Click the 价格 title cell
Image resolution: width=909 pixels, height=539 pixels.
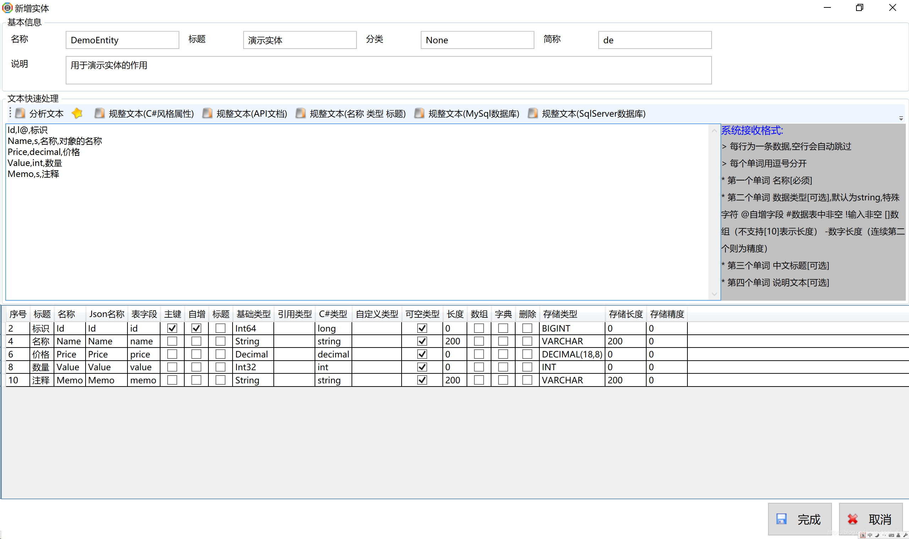42,355
